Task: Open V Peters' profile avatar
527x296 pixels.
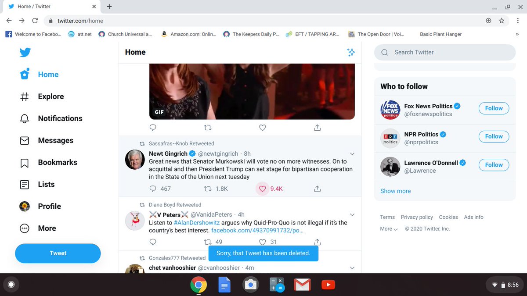Action: (x=135, y=221)
